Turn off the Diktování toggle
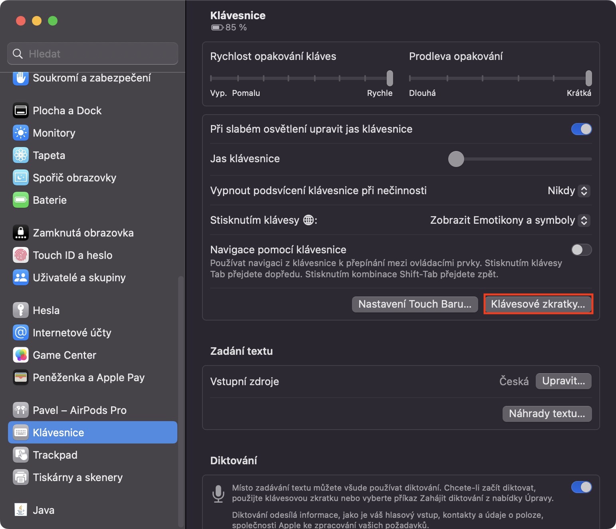Screen dimensions: 616x529 [x=581, y=487]
